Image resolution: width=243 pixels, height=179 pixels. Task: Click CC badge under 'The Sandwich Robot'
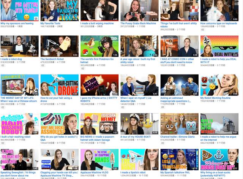click(x=43, y=65)
